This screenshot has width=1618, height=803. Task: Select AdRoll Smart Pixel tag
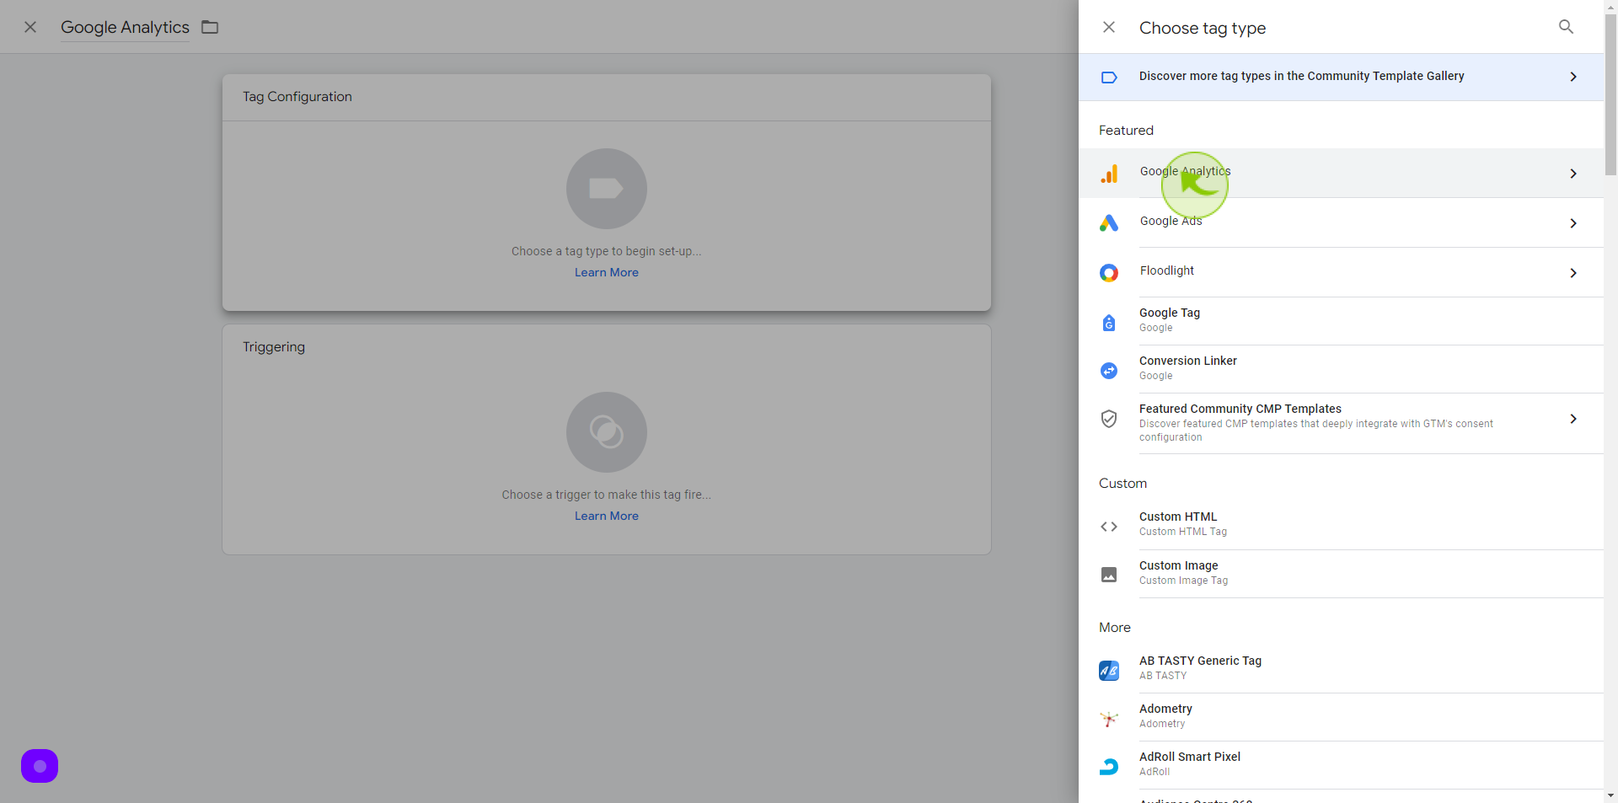[1341, 765]
